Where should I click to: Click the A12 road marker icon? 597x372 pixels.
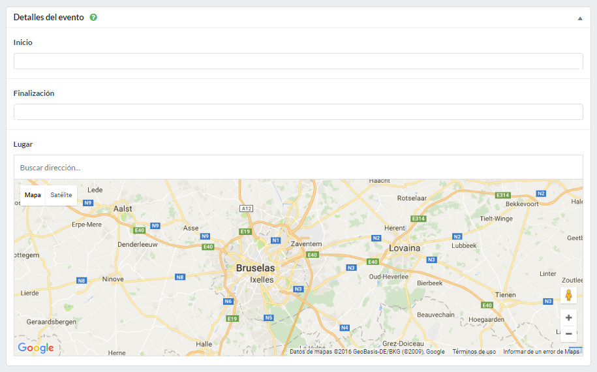tap(246, 208)
